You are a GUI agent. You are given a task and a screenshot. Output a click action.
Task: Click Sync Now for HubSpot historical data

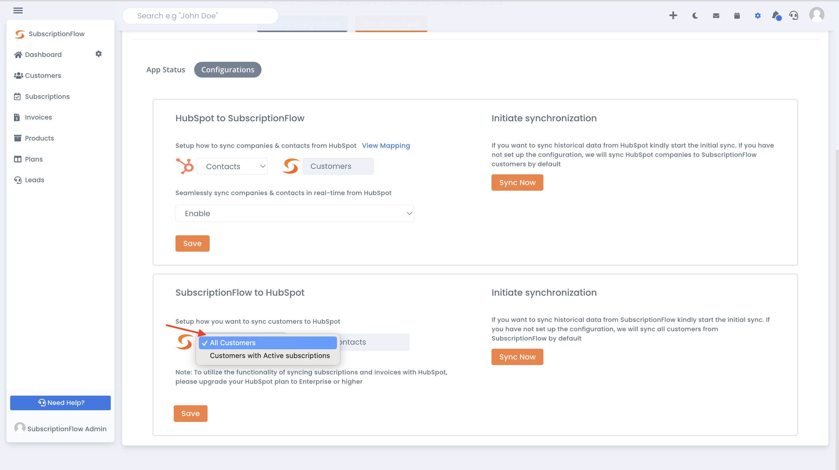click(517, 183)
